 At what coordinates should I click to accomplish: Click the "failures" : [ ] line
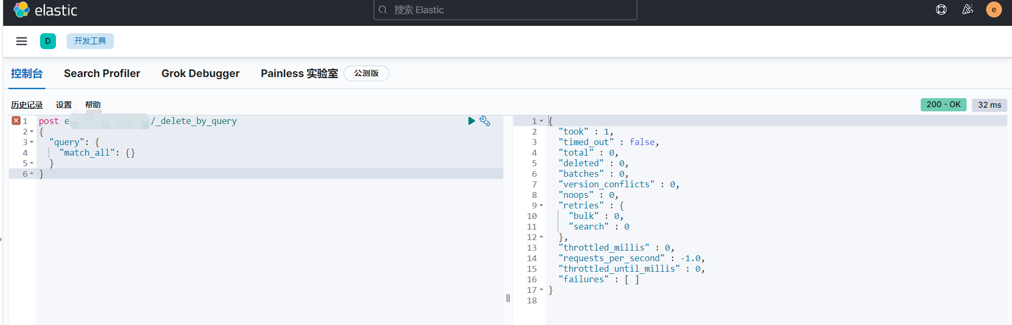[599, 279]
